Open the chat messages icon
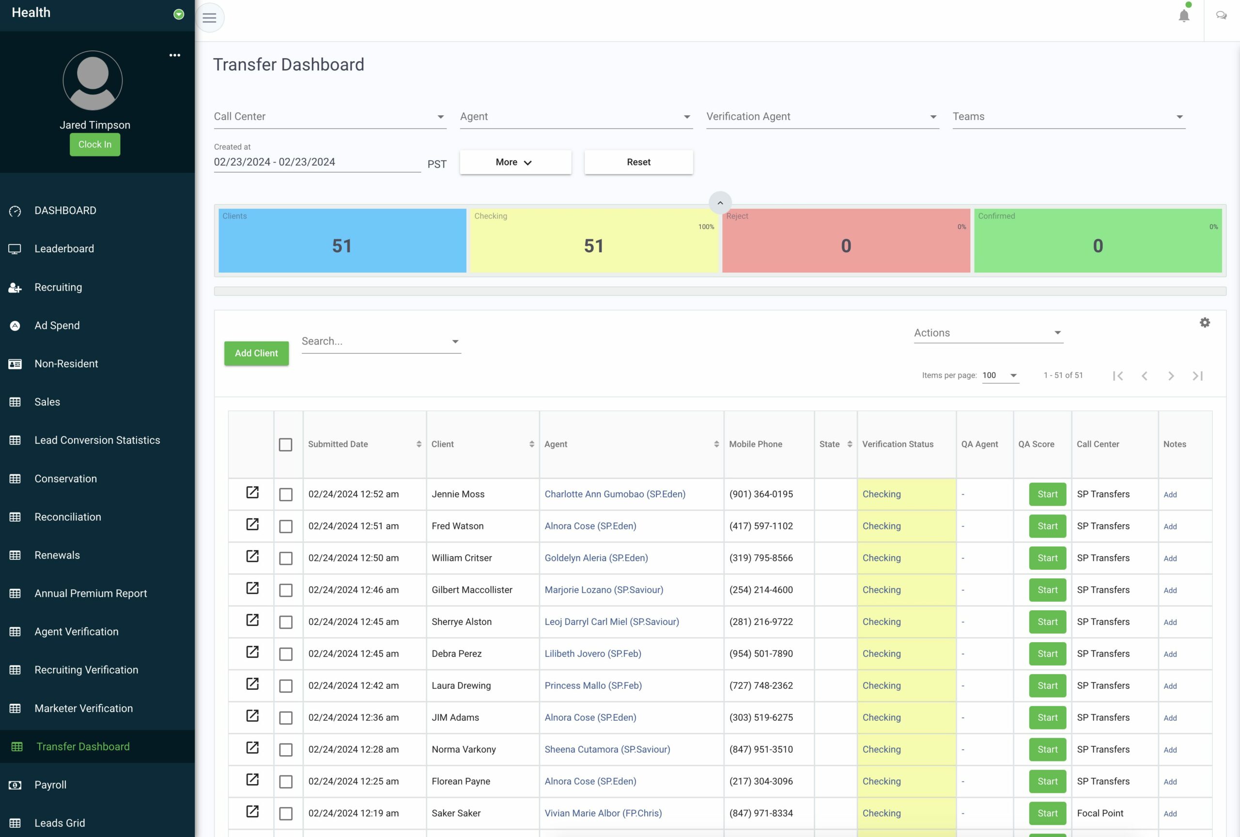This screenshot has width=1240, height=837. pos(1221,15)
